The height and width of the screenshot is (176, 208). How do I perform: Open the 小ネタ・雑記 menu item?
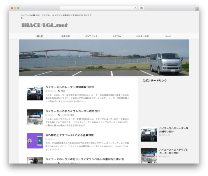(x=142, y=36)
